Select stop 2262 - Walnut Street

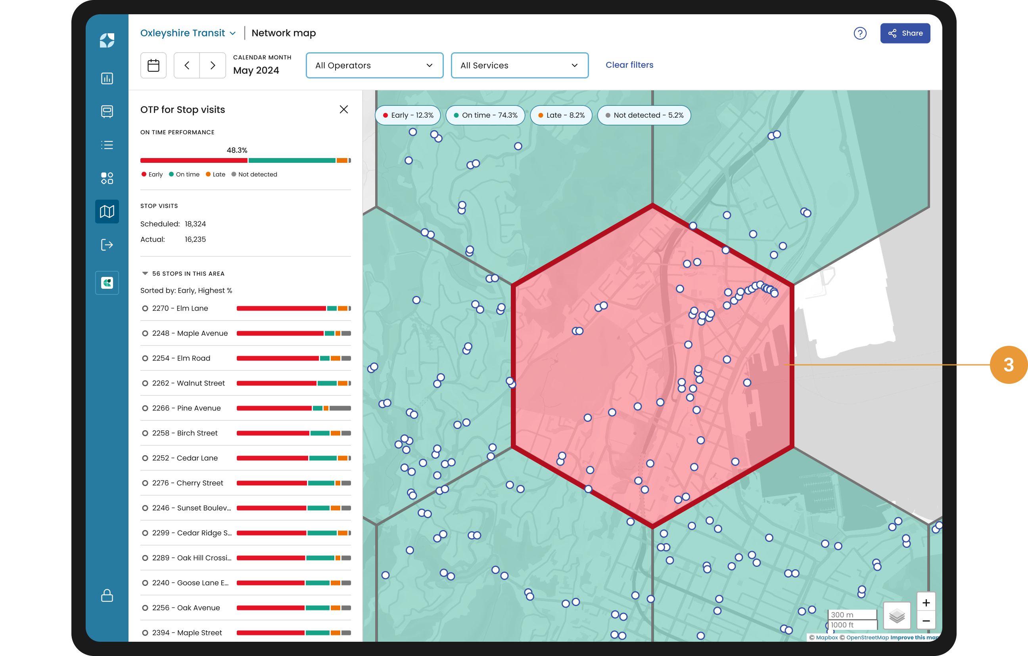[x=245, y=383]
